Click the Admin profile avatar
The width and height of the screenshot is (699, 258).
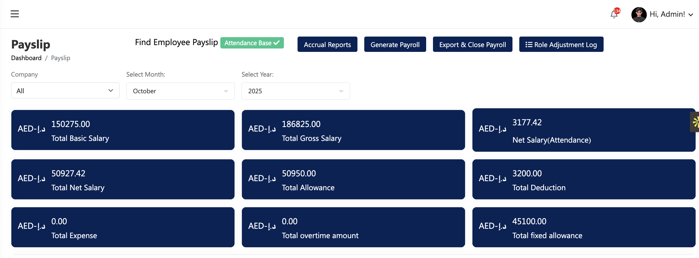click(x=639, y=14)
